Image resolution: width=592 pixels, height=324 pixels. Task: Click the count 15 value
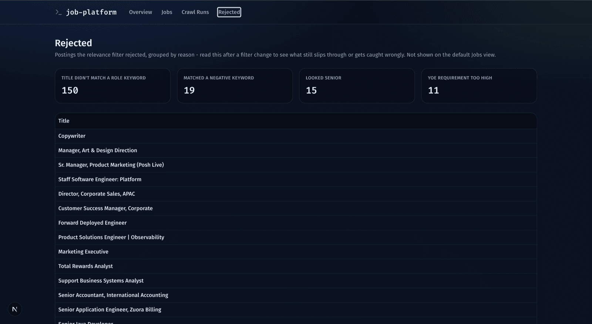311,90
